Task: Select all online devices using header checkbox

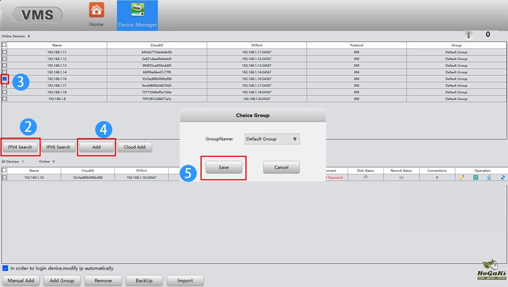Action: pyautogui.click(x=5, y=45)
